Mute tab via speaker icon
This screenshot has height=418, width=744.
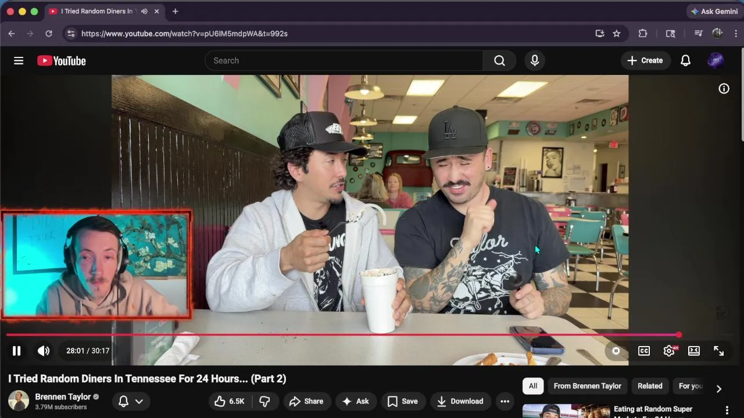[x=144, y=11]
